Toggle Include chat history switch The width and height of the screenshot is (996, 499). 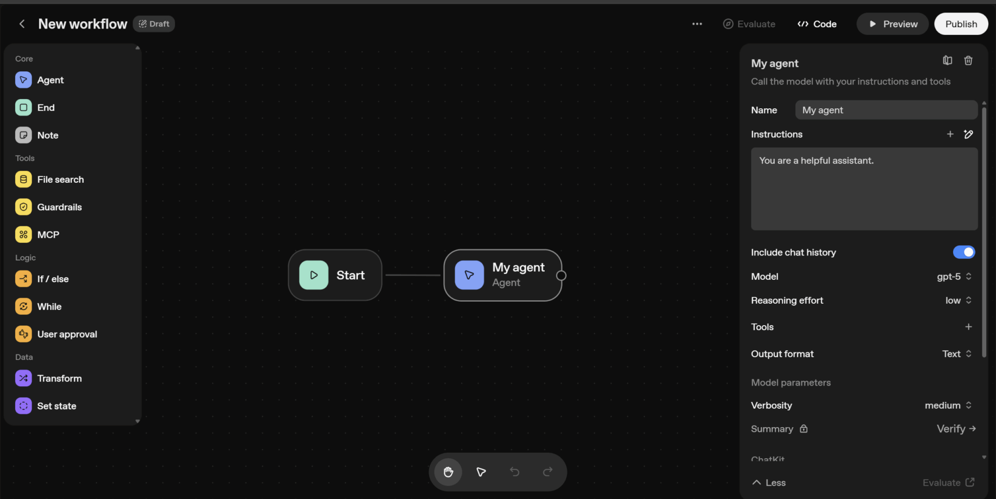pos(963,252)
